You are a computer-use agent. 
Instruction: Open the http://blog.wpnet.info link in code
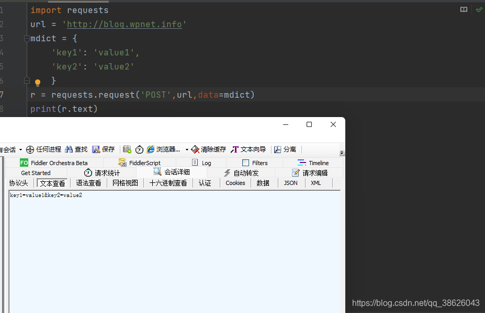tap(125, 24)
